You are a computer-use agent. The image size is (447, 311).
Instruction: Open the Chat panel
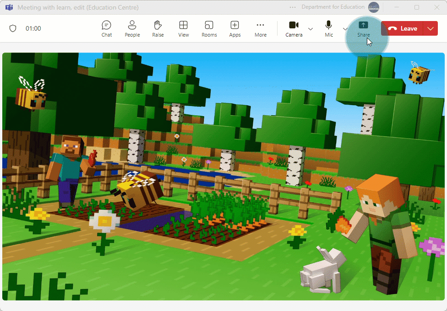[x=107, y=29]
